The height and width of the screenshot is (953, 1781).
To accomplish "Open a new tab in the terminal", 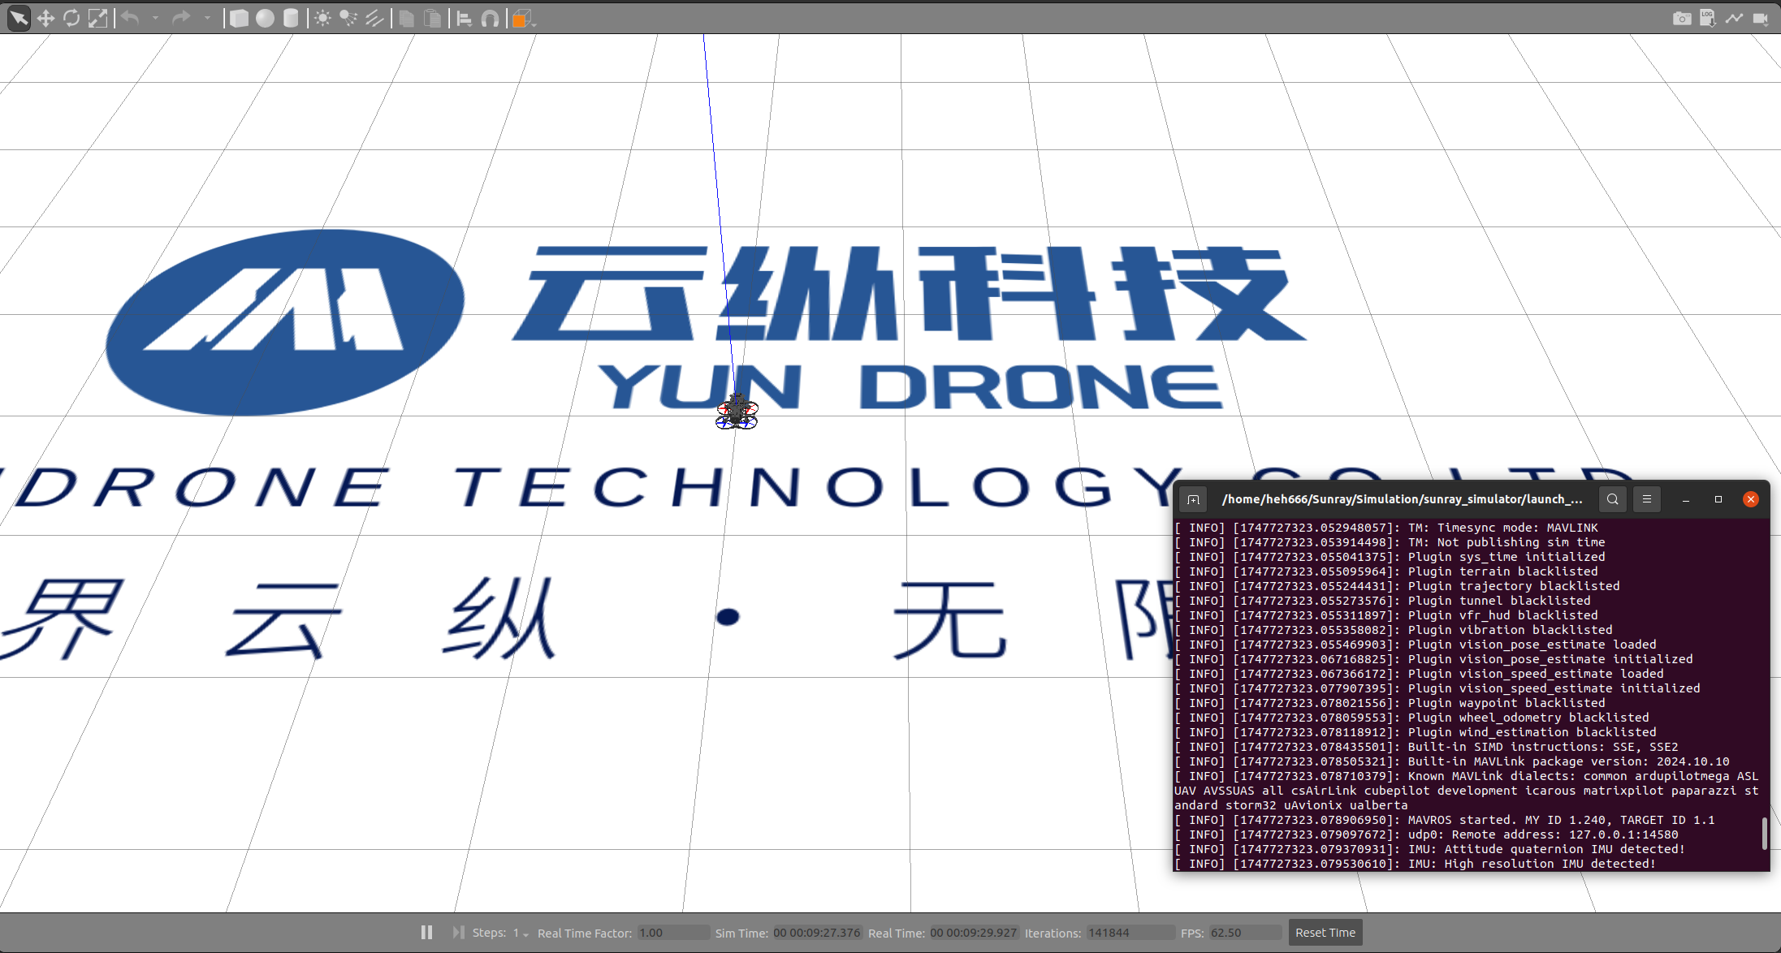I will tap(1193, 499).
